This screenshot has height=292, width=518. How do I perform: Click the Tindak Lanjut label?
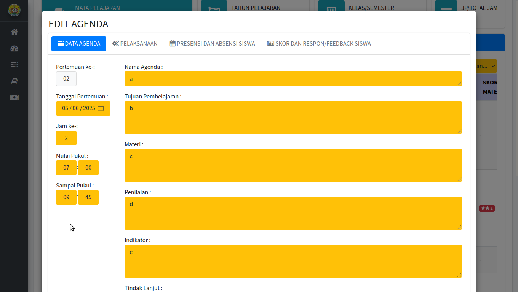click(x=144, y=288)
